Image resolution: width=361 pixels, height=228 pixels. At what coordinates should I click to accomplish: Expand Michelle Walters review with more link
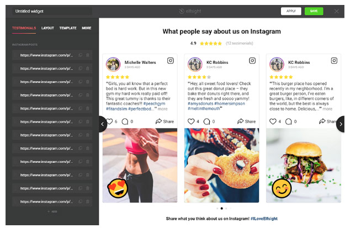coord(162,109)
